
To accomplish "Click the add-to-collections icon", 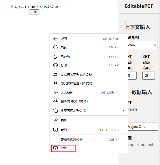I will [x=55, y=111].
